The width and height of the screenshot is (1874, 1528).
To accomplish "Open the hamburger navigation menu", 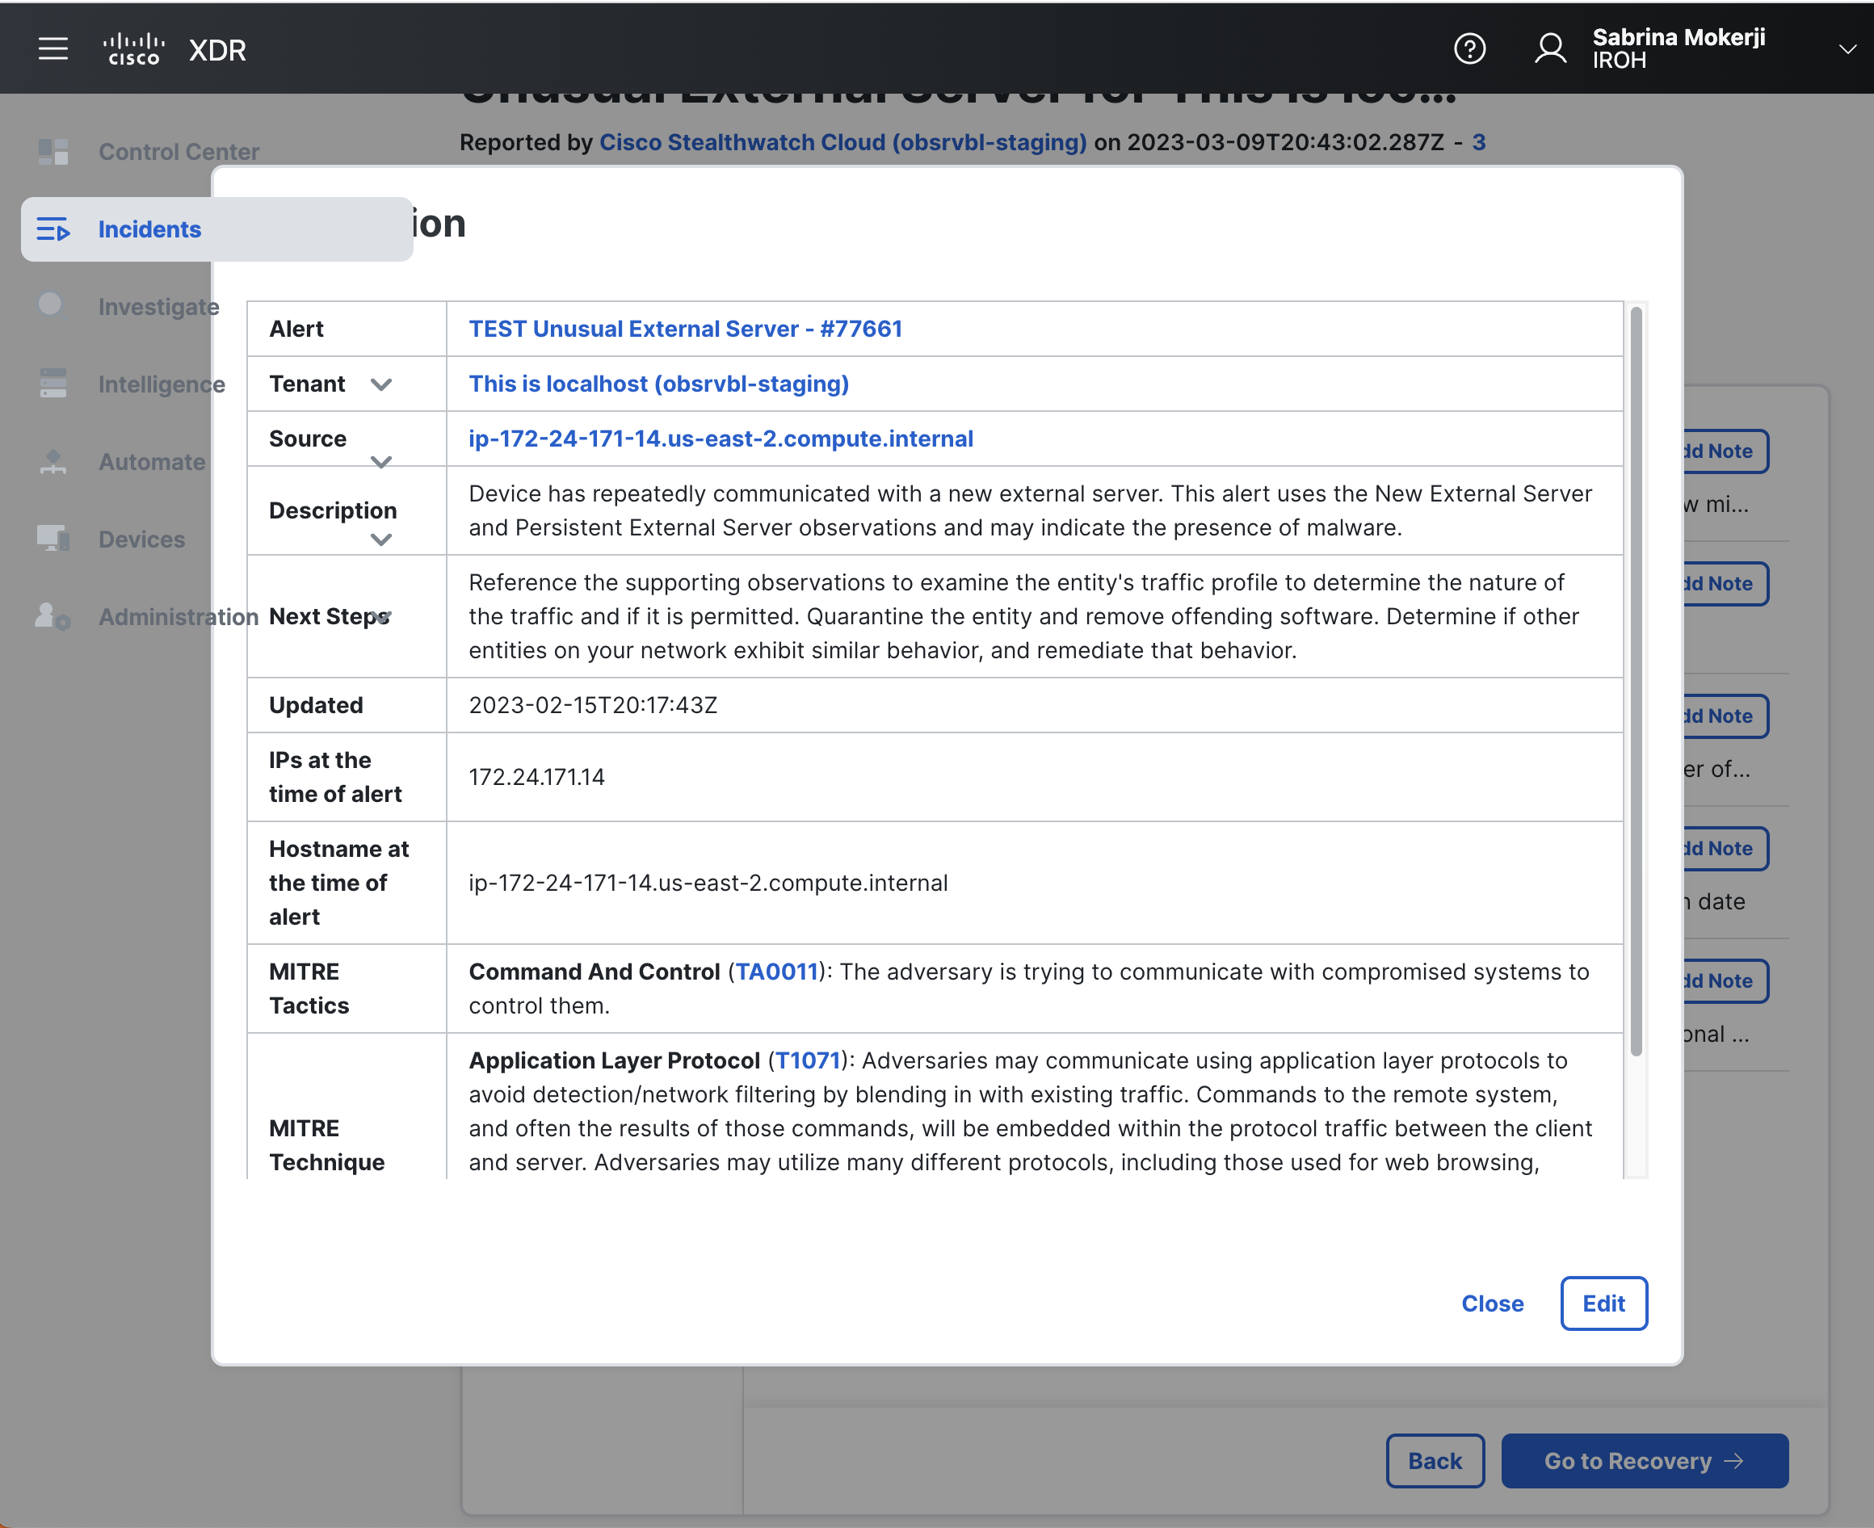I will click(53, 48).
